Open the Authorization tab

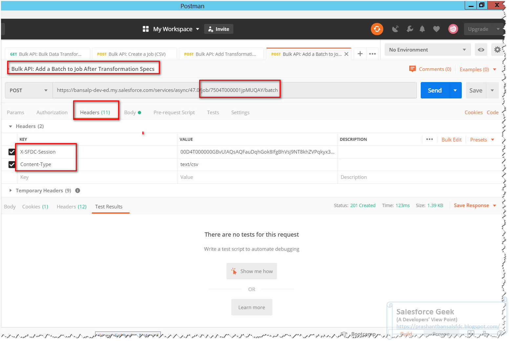click(52, 112)
